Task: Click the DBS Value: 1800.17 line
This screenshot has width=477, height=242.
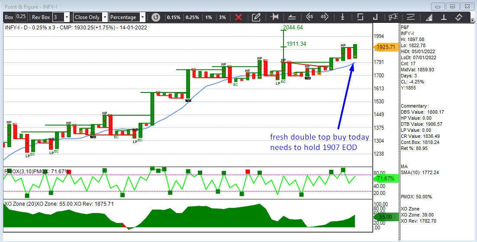Action: click(422, 112)
